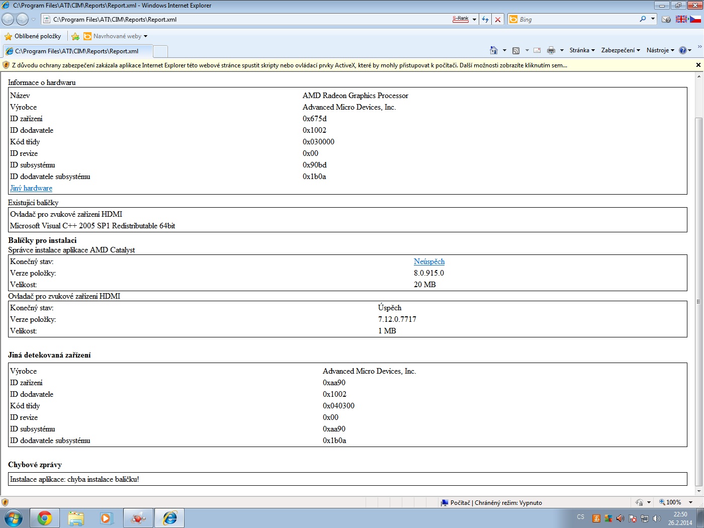Add page to favorites bar star-arrow icon
Screen dimensions: 704x528
point(75,36)
